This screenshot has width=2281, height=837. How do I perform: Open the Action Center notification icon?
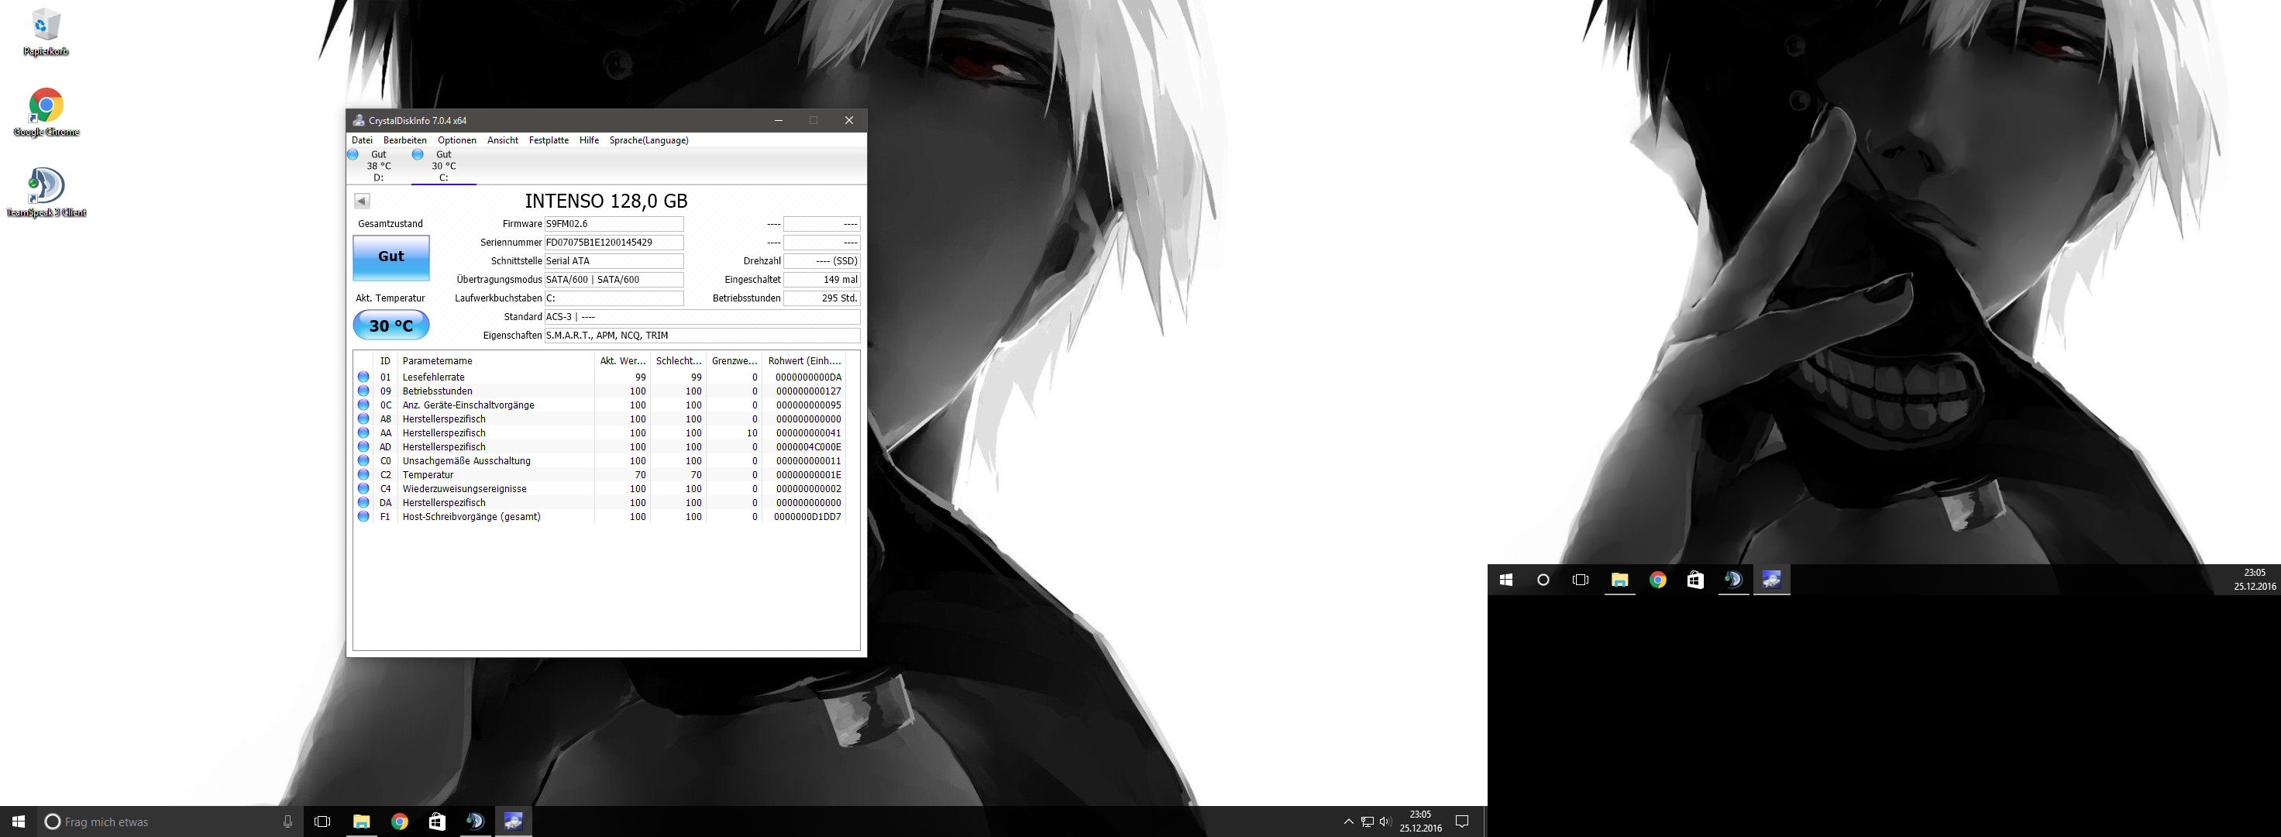(x=1462, y=822)
